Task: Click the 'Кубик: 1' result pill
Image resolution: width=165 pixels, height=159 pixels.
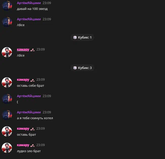Action: tap(82, 38)
